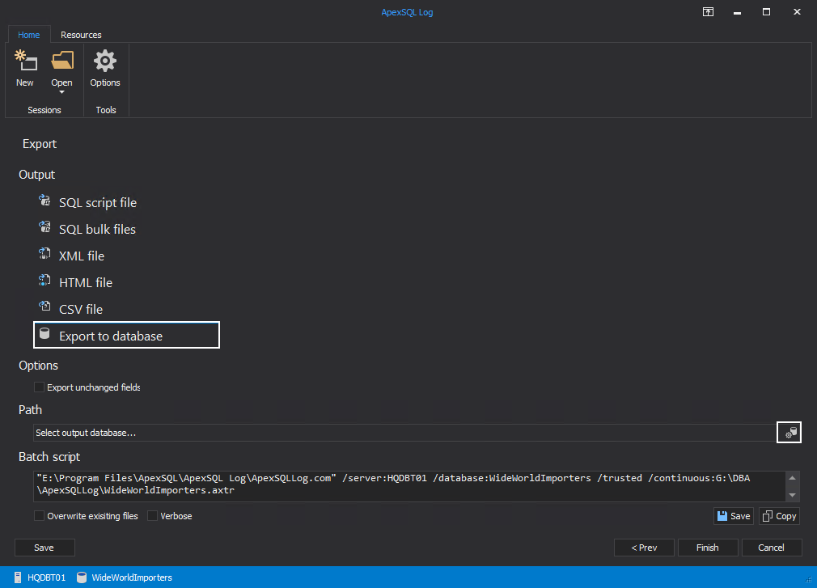Click the Export to database cylinder icon
817x588 pixels.
click(x=44, y=334)
